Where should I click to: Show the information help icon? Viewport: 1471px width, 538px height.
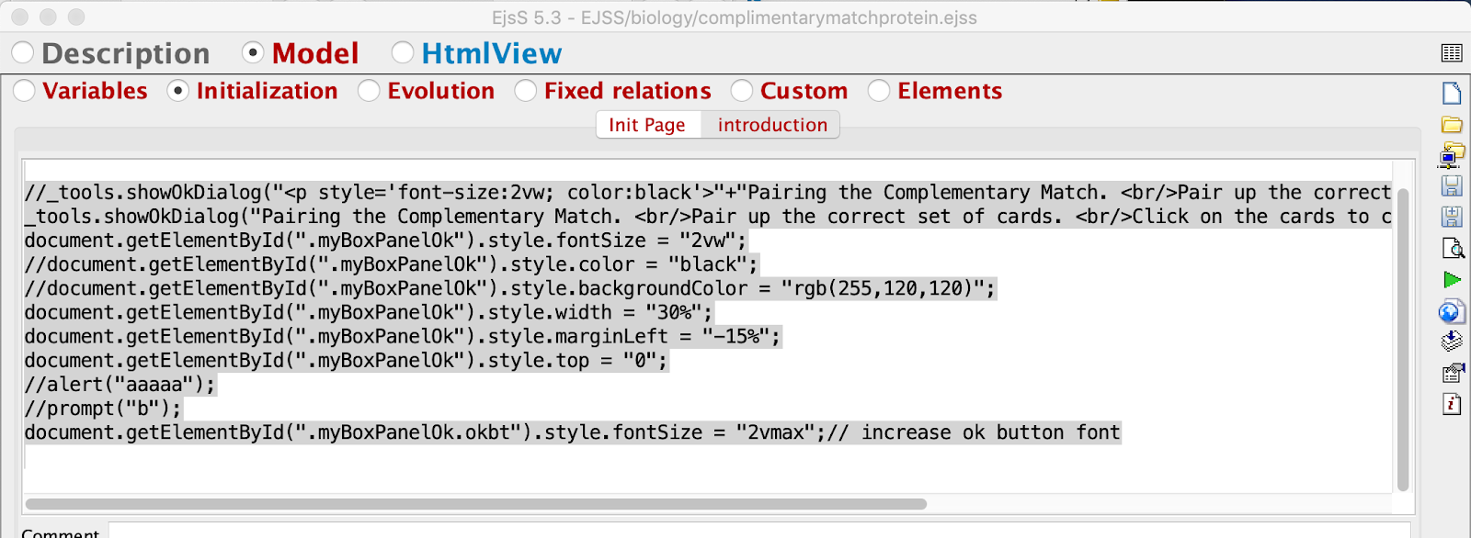(1452, 404)
